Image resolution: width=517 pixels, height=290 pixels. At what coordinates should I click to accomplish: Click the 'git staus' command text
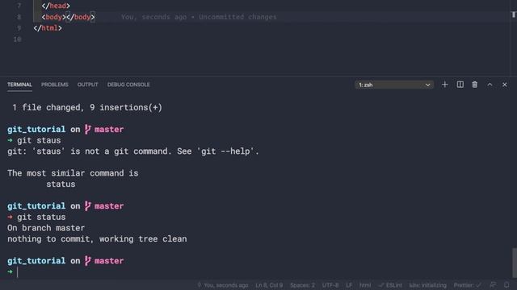(x=39, y=140)
